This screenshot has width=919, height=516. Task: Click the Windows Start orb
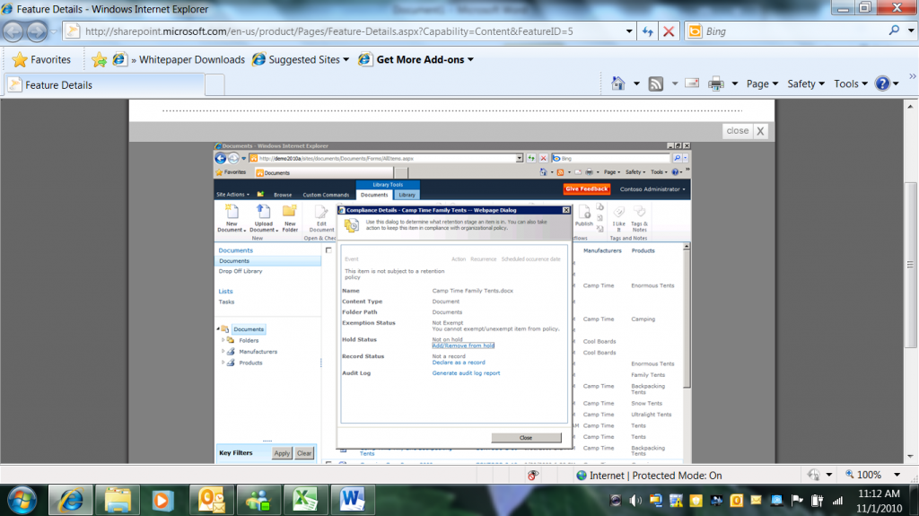[22, 501]
